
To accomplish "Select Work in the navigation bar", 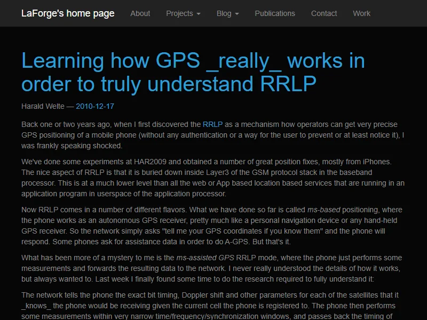I will tap(361, 13).
